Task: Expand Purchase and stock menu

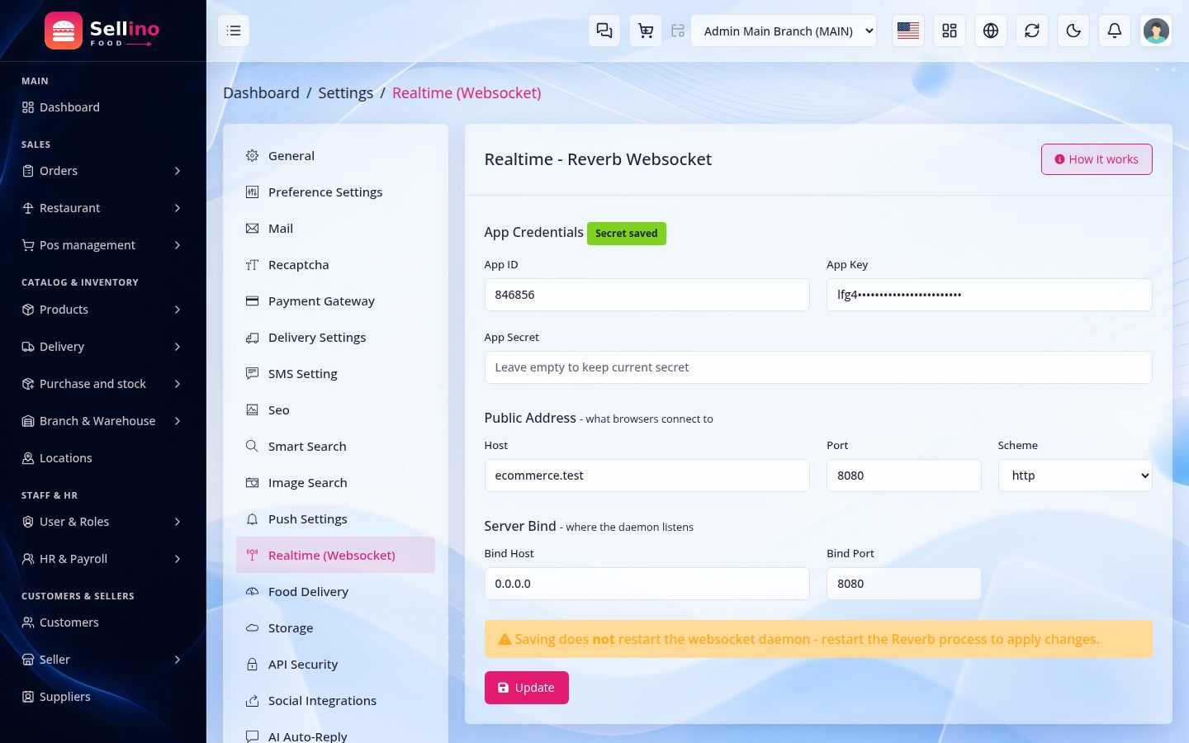Action: pyautogui.click(x=102, y=384)
